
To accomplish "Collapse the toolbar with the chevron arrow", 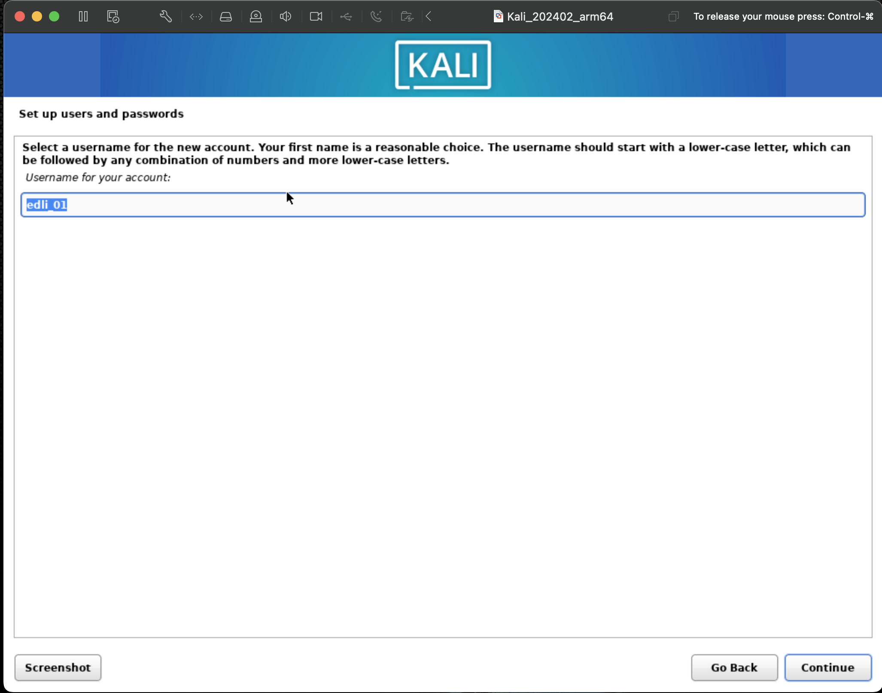I will click(429, 17).
